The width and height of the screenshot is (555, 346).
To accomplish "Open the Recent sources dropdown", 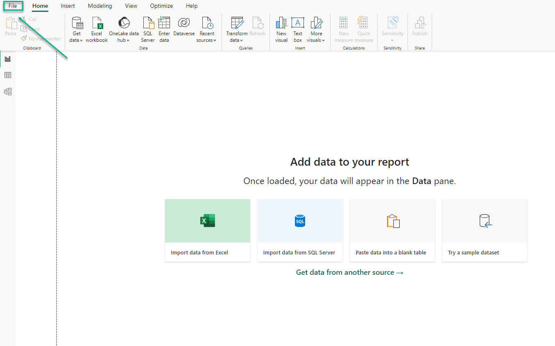I will (x=206, y=29).
